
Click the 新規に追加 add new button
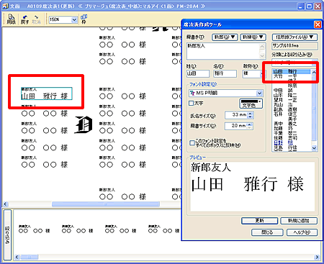coord(299,221)
